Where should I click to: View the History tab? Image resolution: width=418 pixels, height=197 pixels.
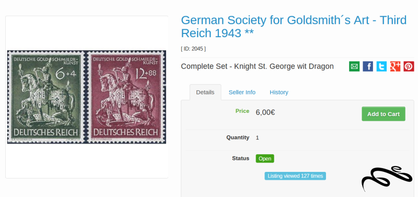(279, 92)
